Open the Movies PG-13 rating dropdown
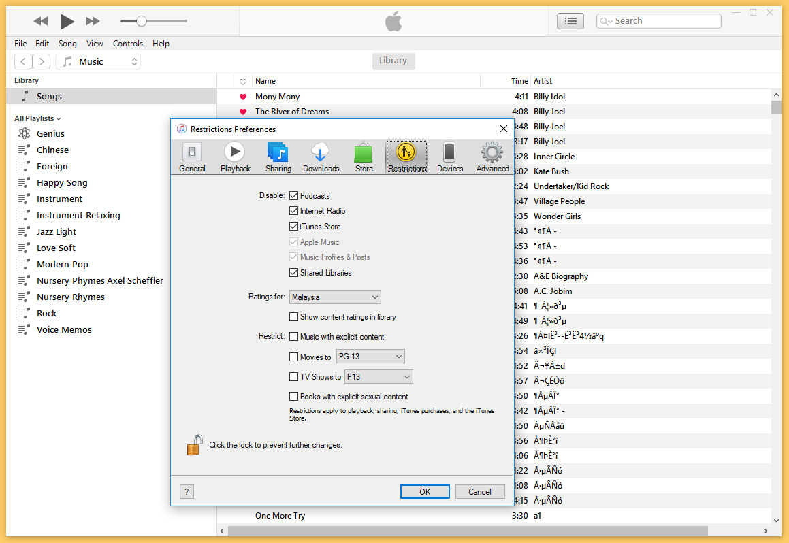The width and height of the screenshot is (789, 543). [x=370, y=357]
